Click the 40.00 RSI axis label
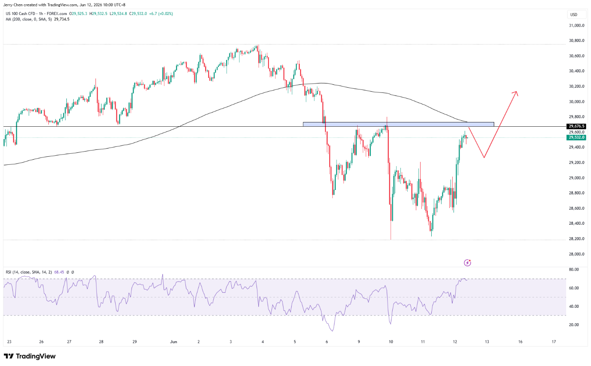The width and height of the screenshot is (591, 366). click(x=574, y=306)
